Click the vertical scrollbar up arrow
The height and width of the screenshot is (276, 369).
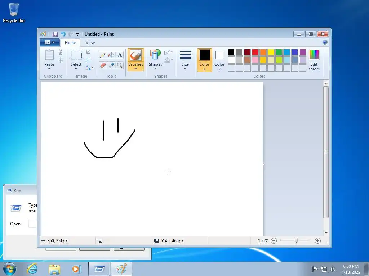coord(326,83)
